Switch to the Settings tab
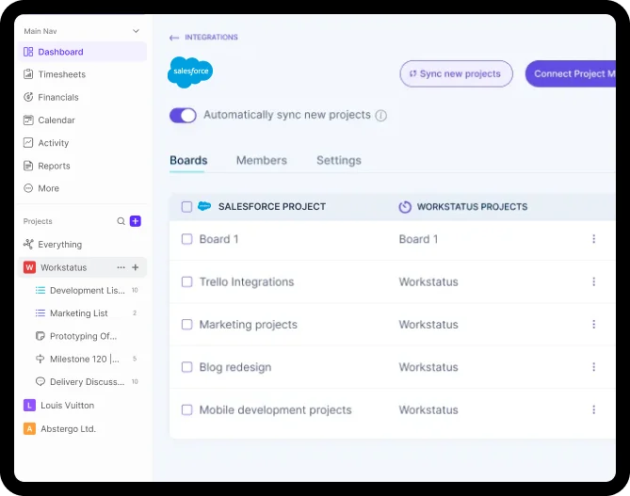The image size is (630, 496). [x=339, y=161]
